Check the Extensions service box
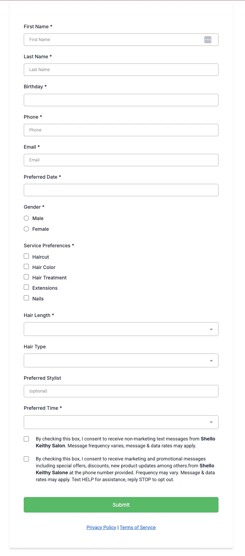The image size is (245, 556). click(26, 287)
